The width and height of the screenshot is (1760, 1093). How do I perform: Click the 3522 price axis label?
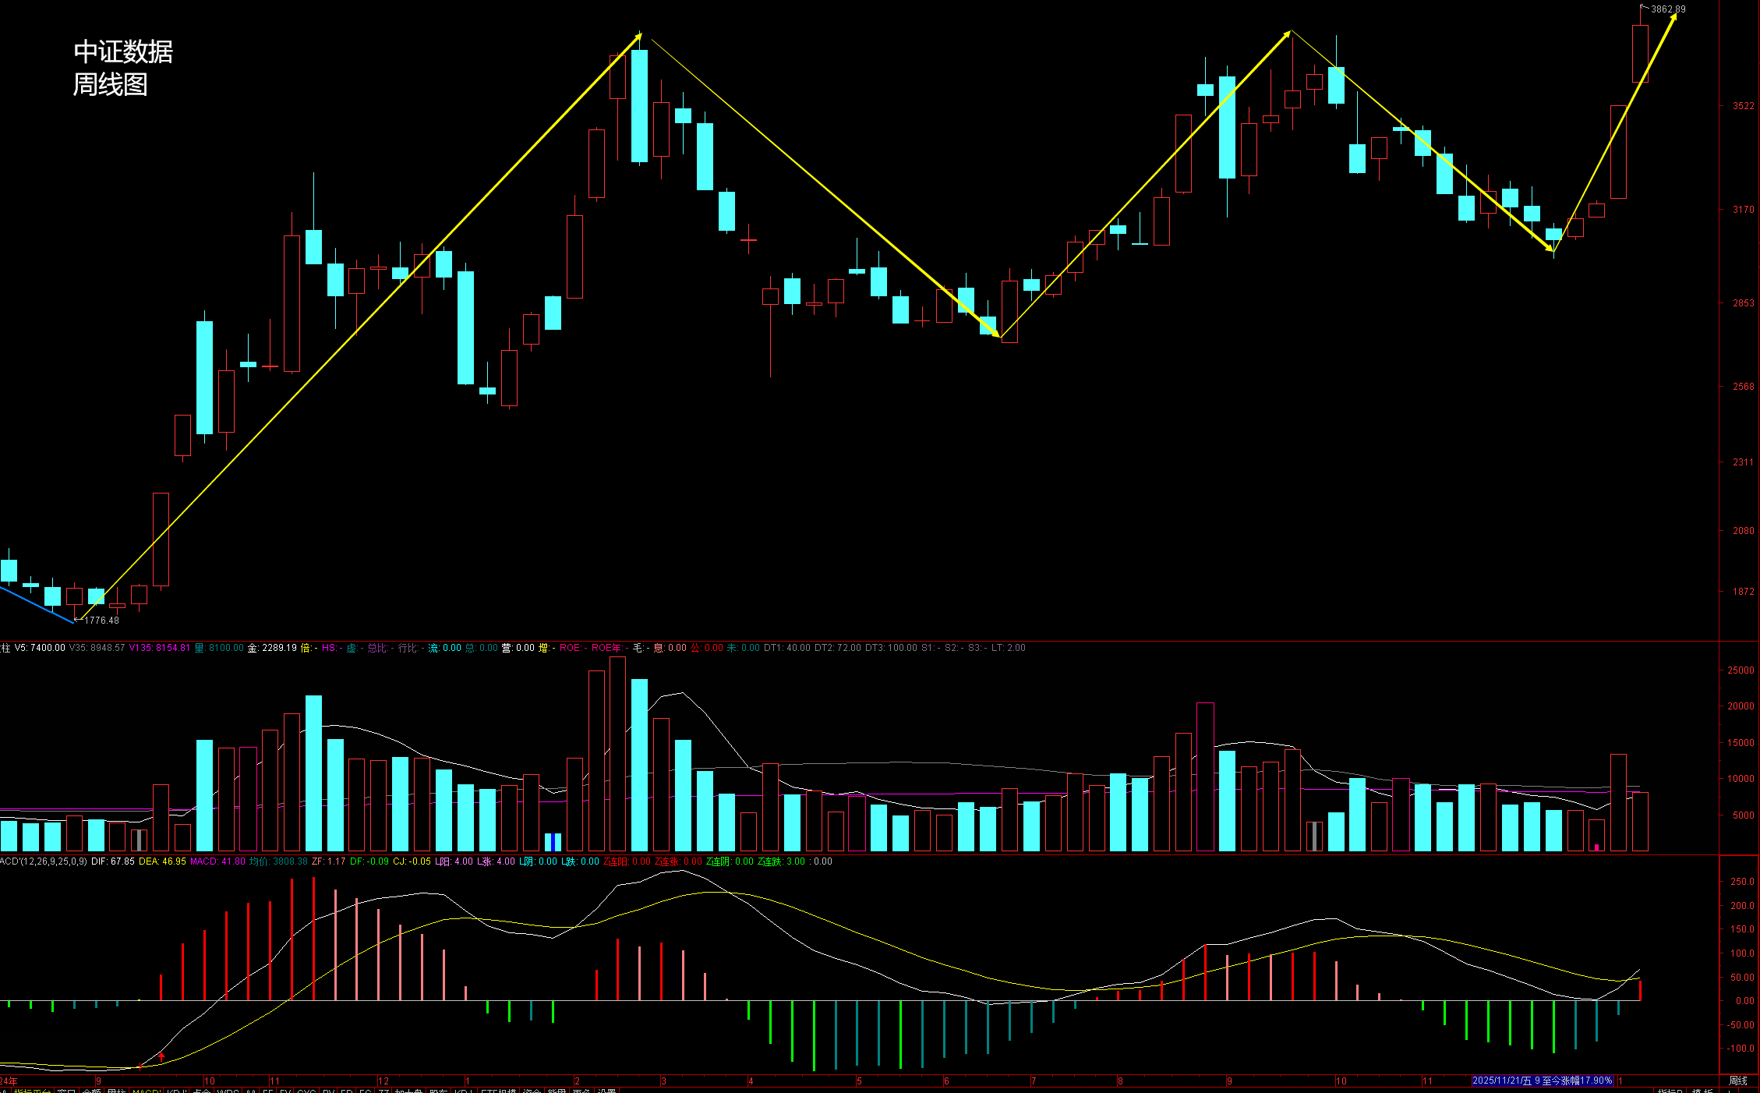1743,106
